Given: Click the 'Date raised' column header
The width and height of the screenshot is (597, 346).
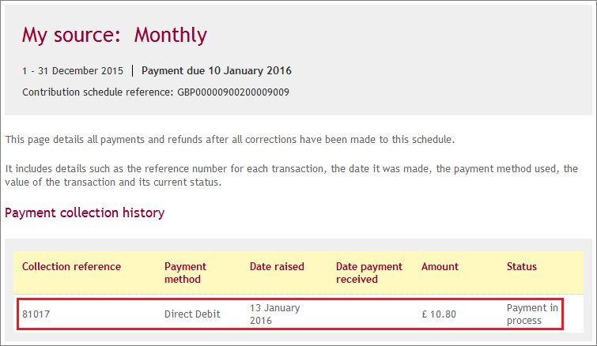Looking at the screenshot, I should point(277,266).
